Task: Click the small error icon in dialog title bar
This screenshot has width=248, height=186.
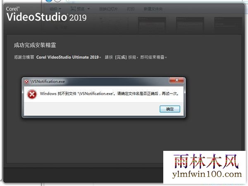Action: [x=26, y=81]
